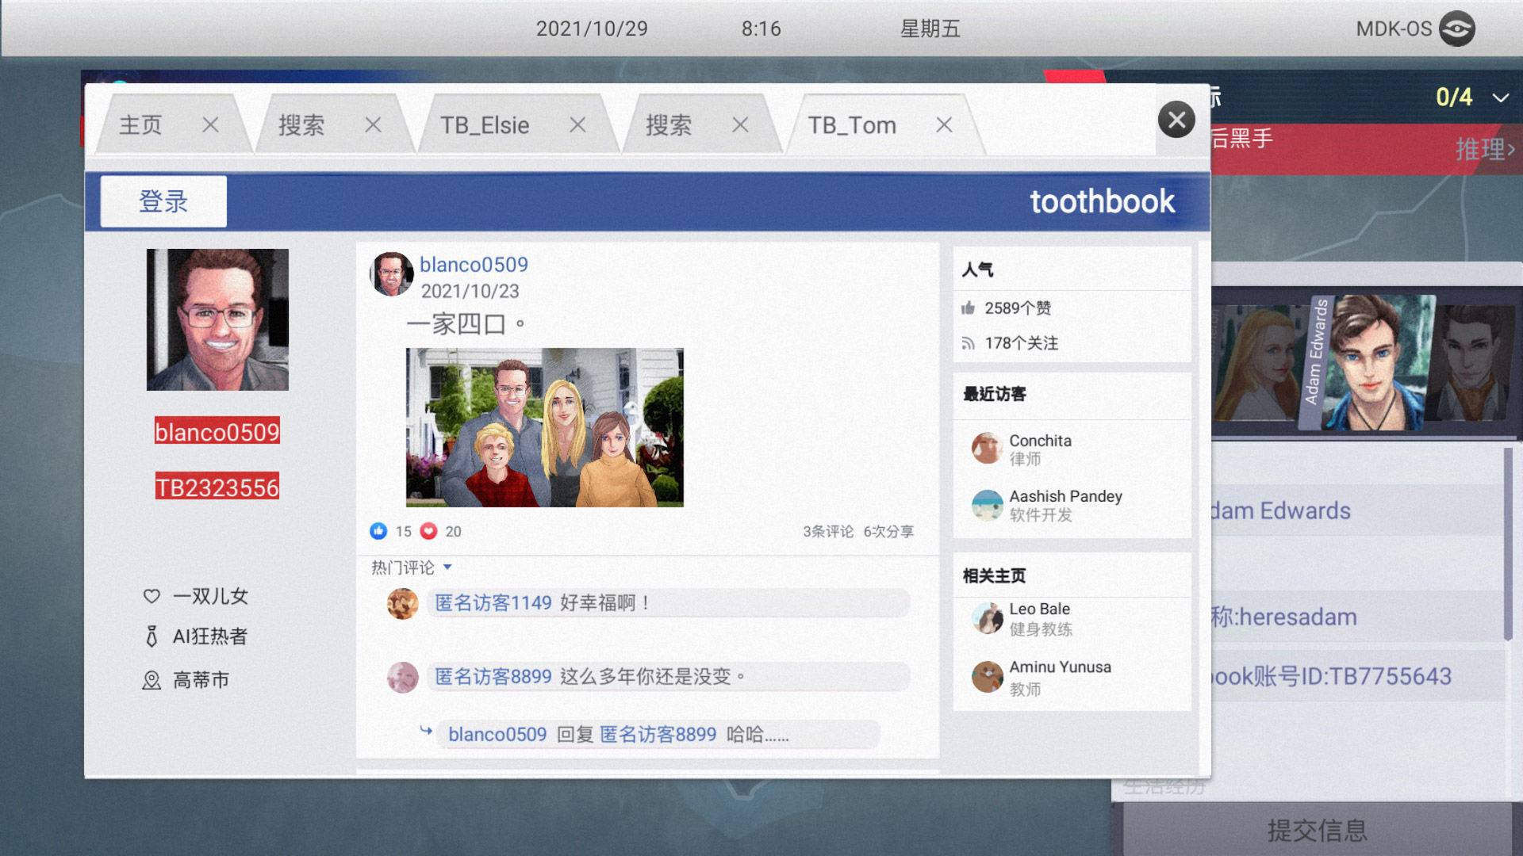Click the 登录 login button

tap(162, 202)
